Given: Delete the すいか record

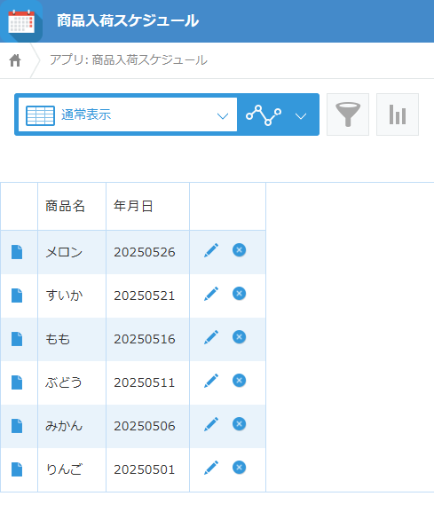Looking at the screenshot, I should [x=239, y=294].
